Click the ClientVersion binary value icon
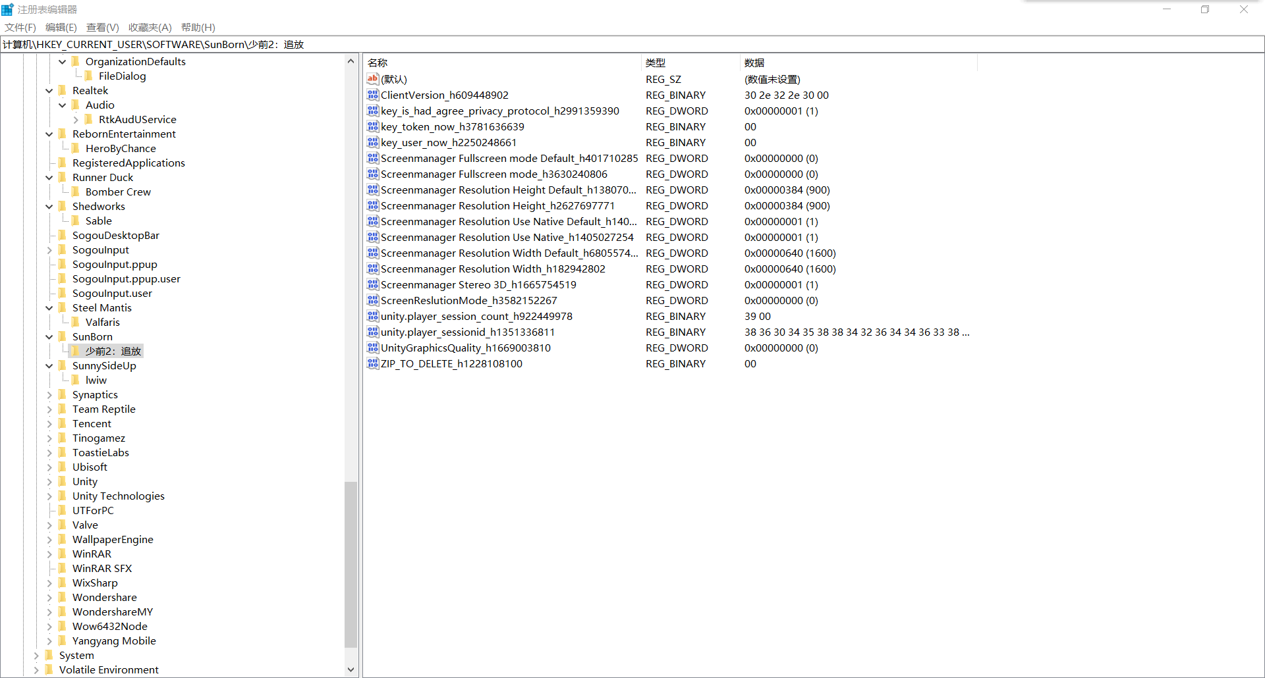The height and width of the screenshot is (678, 1265). (373, 95)
